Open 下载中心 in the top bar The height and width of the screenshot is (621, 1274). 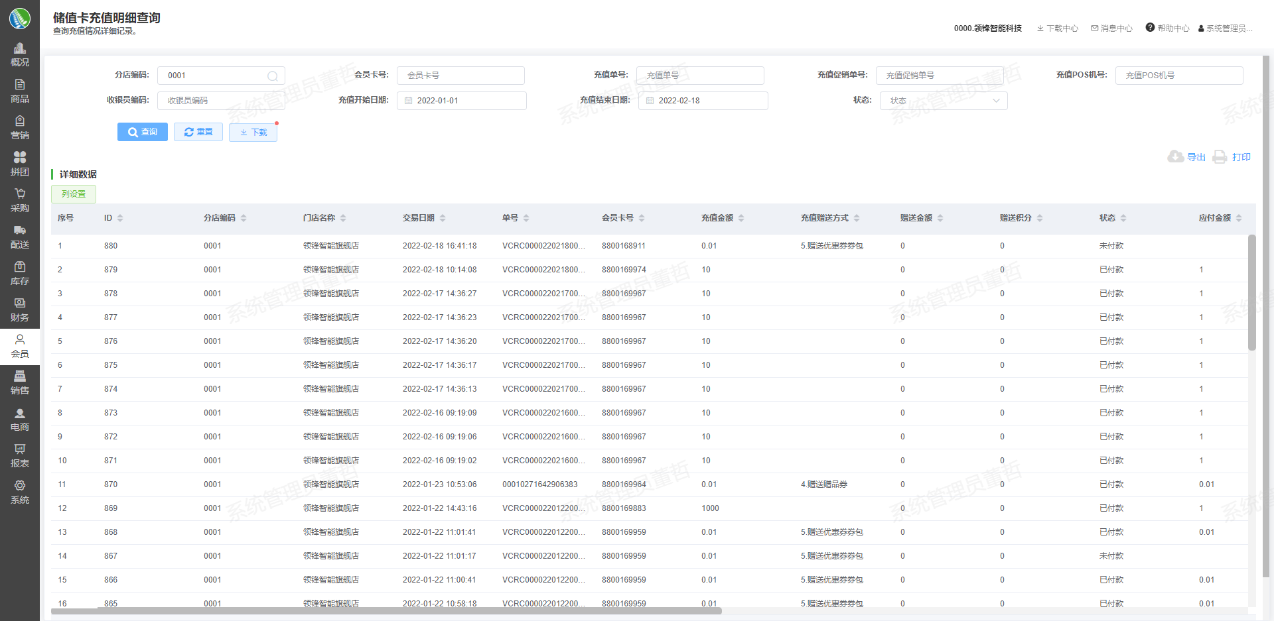1058,28
